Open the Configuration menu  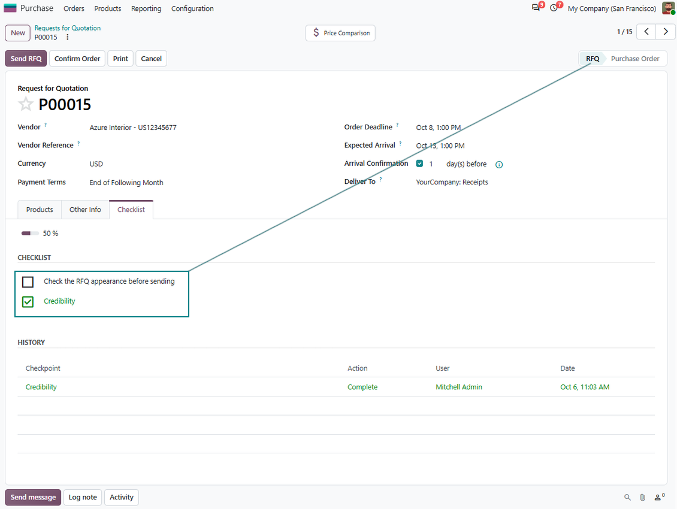tap(192, 8)
